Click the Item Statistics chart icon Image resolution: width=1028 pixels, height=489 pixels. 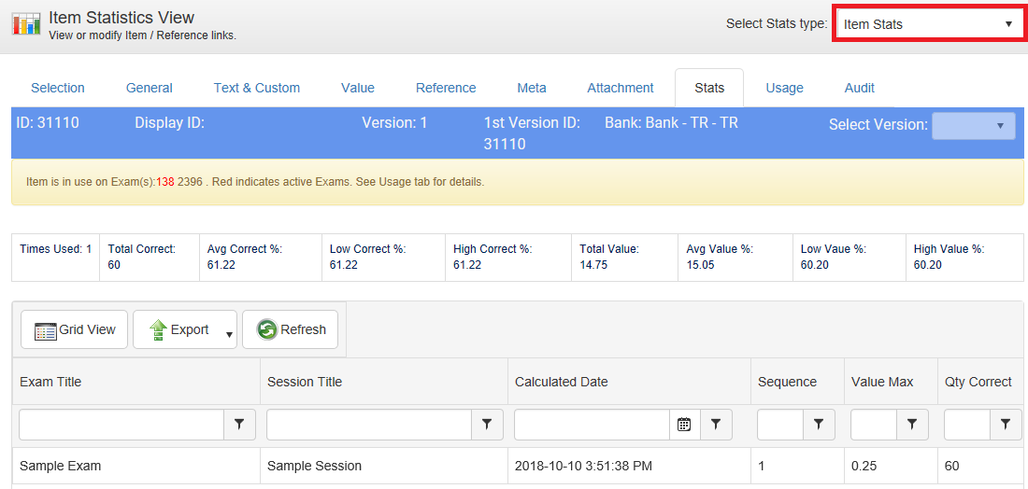26,25
